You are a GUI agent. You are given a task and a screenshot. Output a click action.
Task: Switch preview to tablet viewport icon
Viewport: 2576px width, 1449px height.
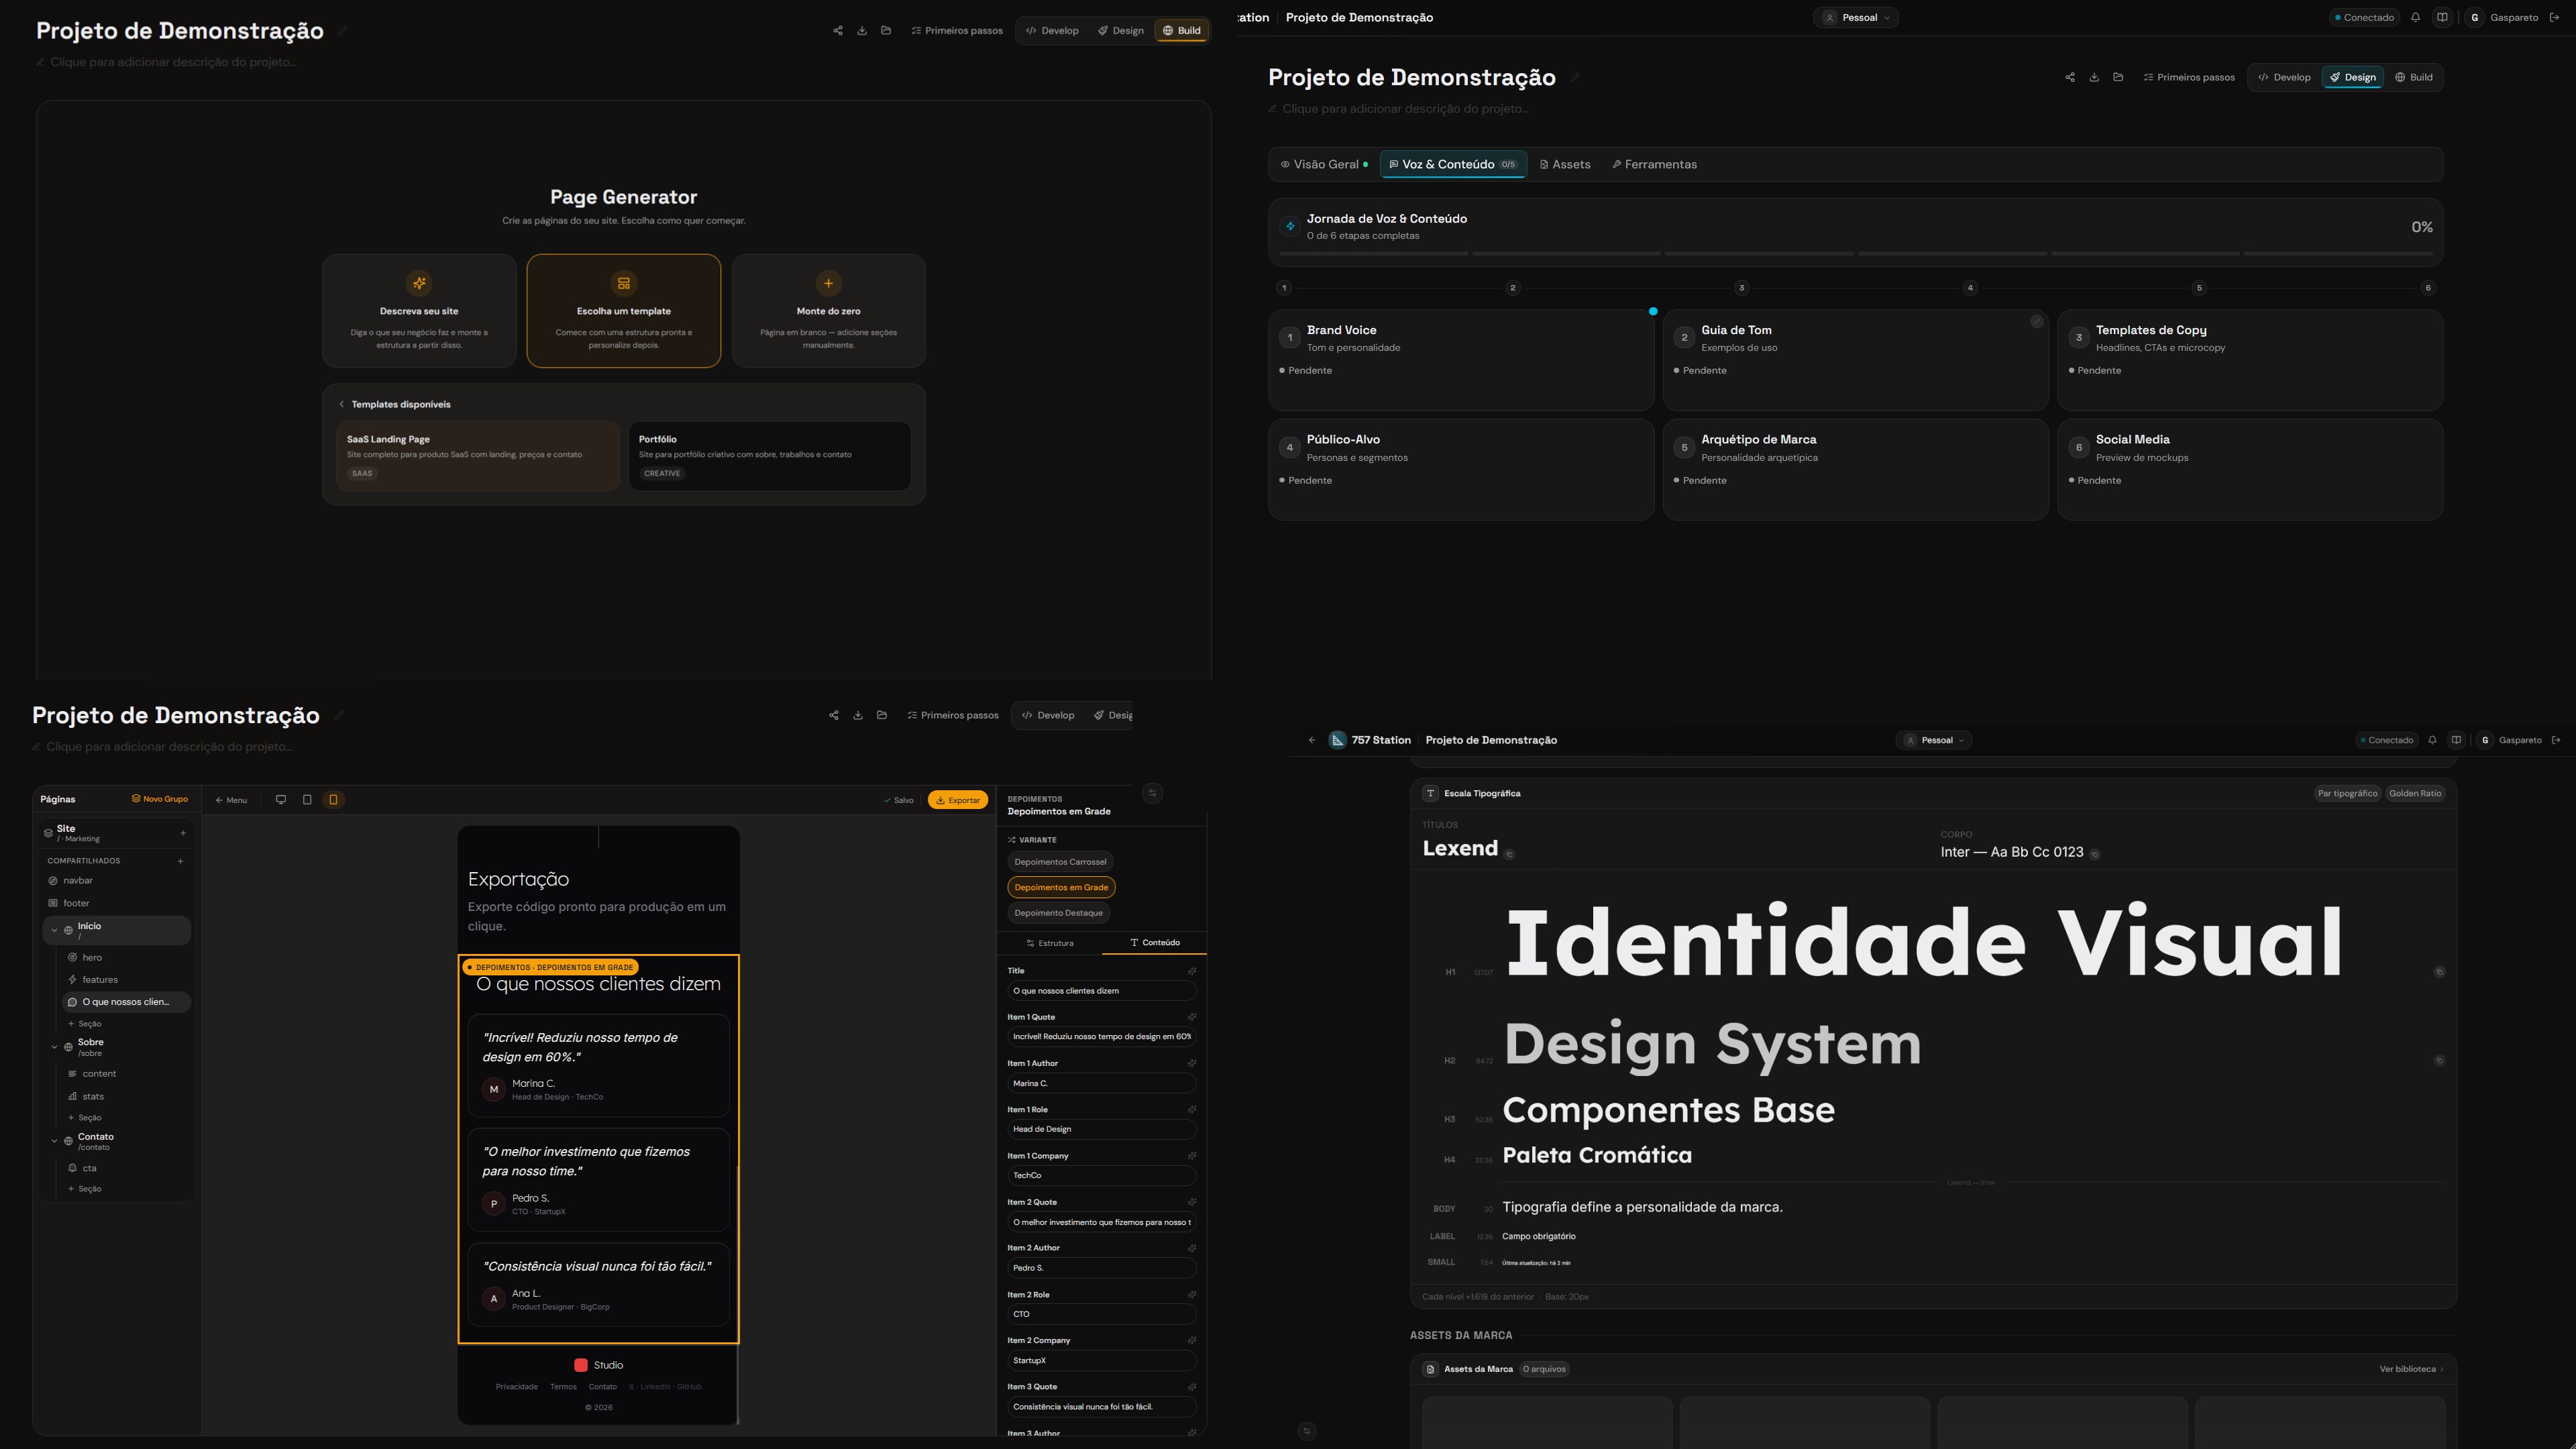point(307,800)
